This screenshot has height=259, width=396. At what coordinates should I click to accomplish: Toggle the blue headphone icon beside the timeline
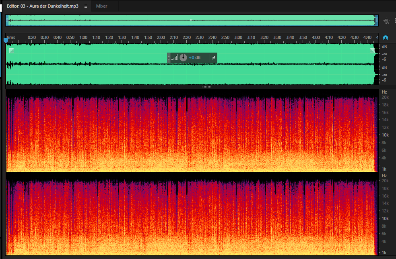tap(386, 38)
